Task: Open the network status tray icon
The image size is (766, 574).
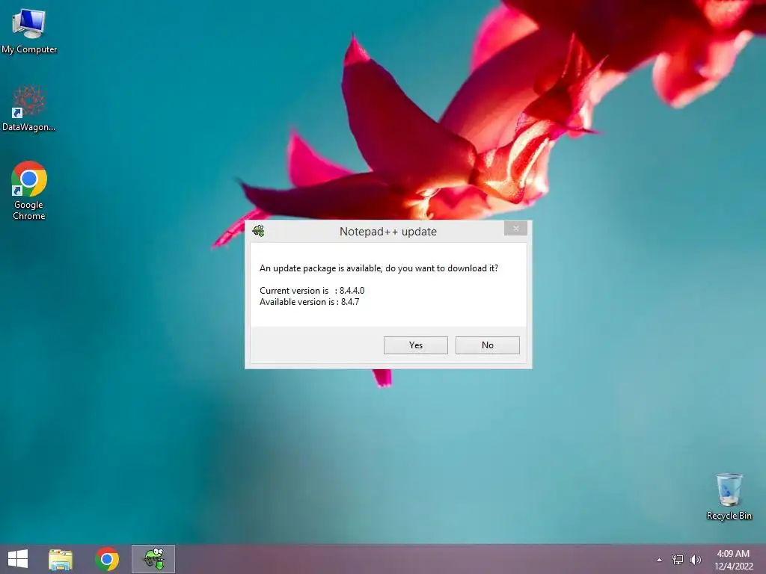Action: click(678, 559)
